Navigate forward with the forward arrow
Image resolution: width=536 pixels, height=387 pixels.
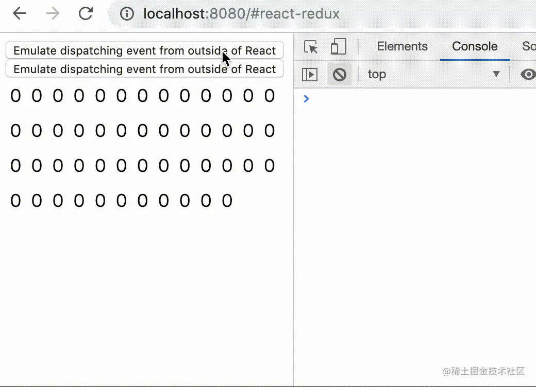pyautogui.click(x=51, y=14)
